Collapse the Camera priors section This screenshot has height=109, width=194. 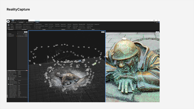pos(8,78)
